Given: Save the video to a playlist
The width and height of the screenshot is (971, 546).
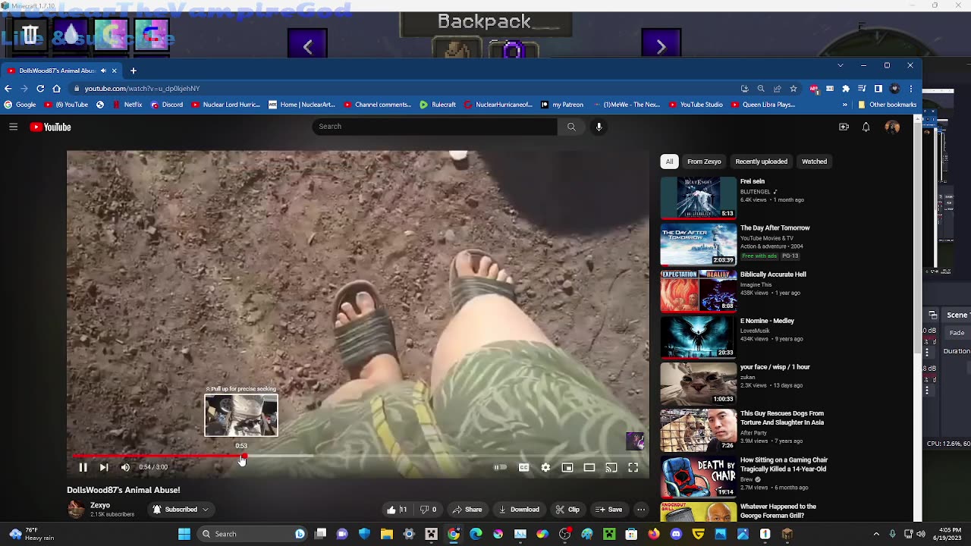Looking at the screenshot, I should [608, 510].
